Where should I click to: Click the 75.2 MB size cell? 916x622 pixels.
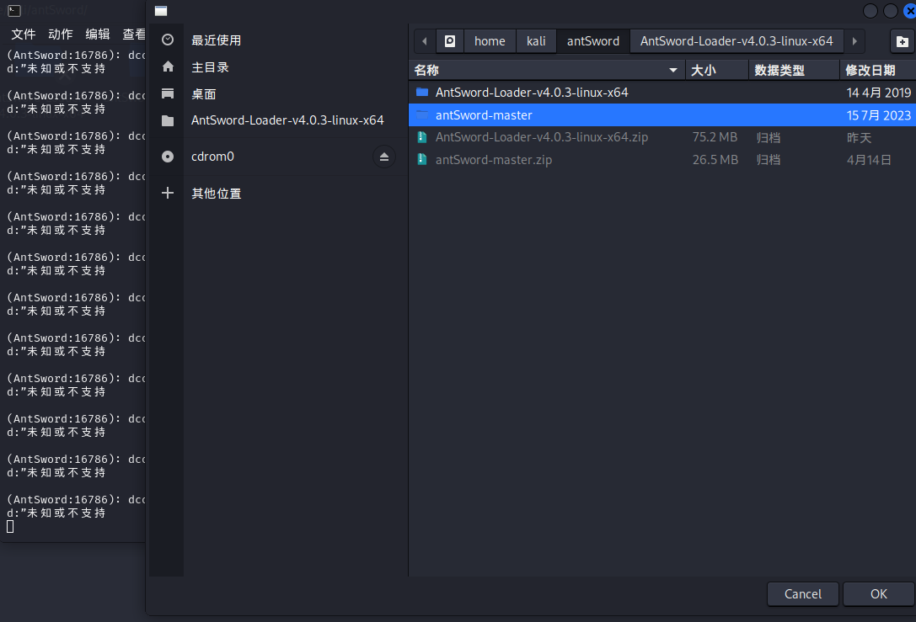coord(715,137)
